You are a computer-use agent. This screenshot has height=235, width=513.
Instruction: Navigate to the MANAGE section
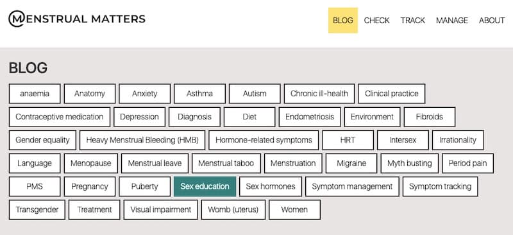point(452,21)
